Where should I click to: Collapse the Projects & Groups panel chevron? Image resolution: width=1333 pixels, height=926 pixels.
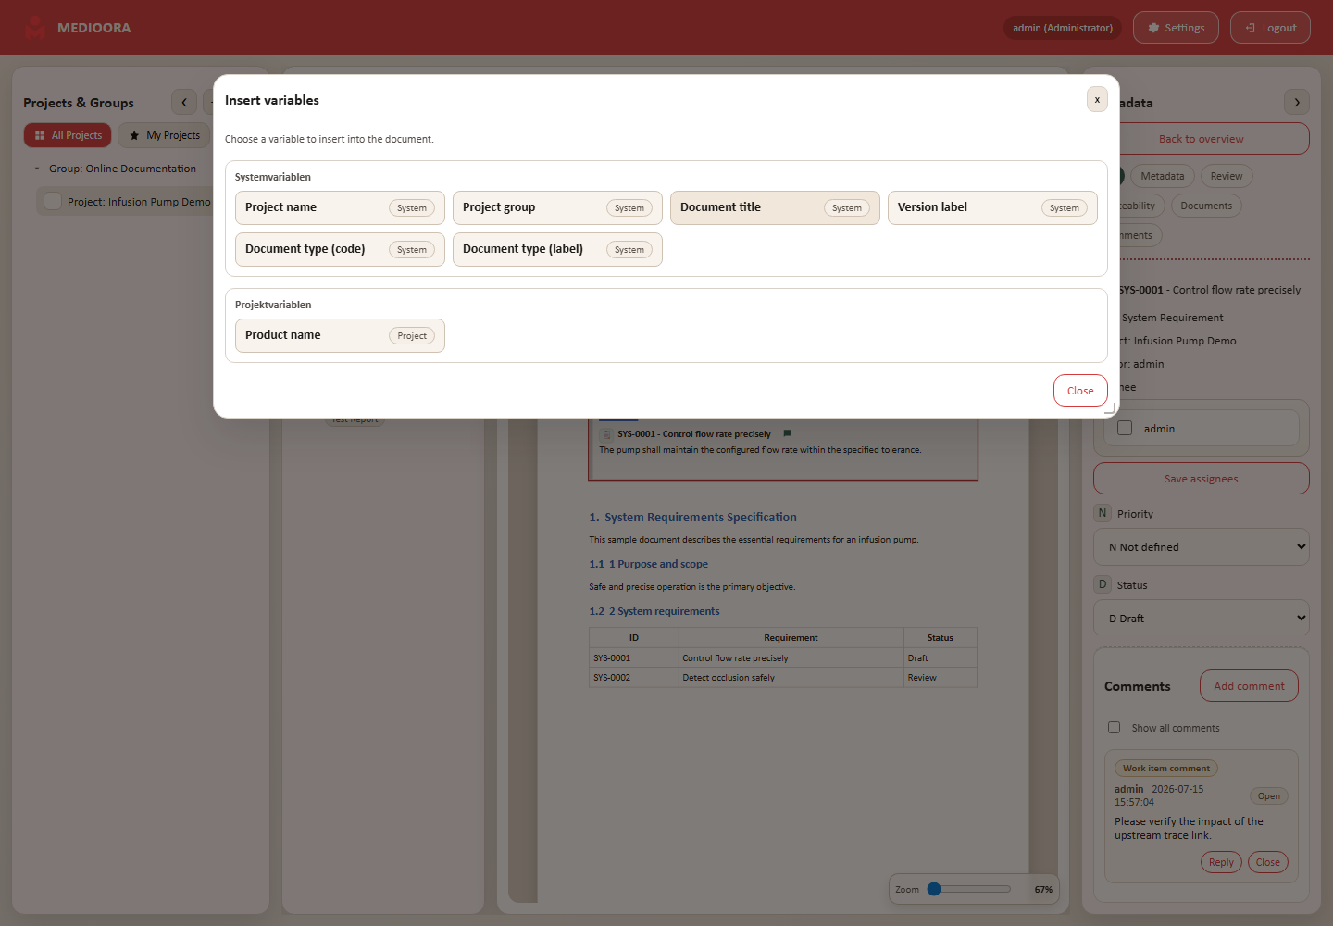(x=184, y=102)
